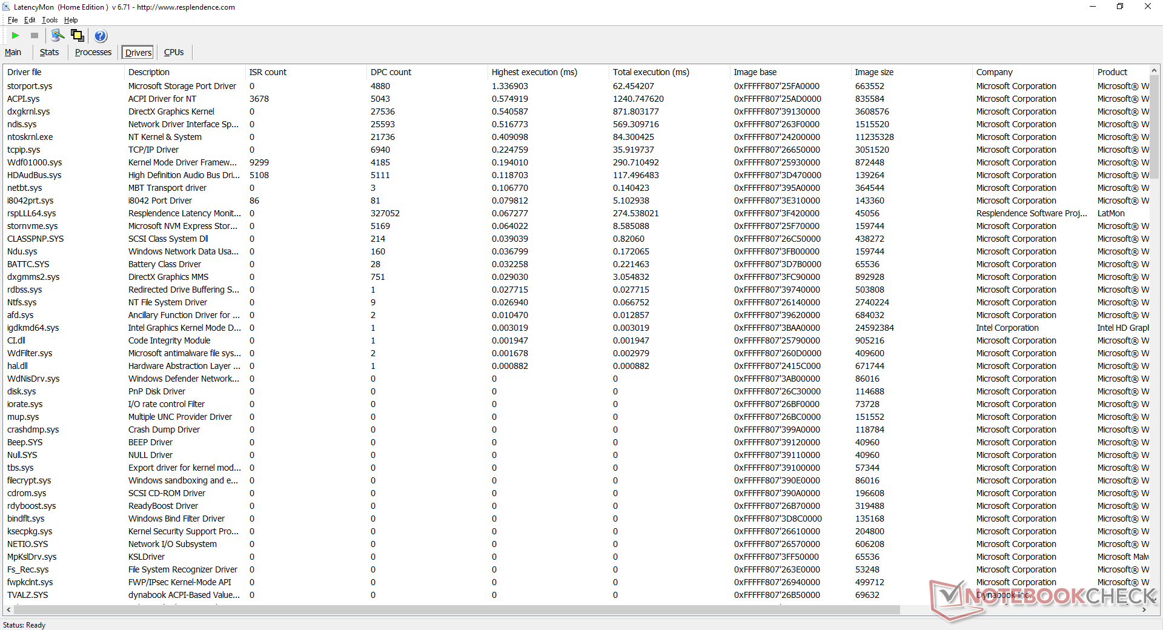1163x630 pixels.
Task: Open the Help menu
Action: pos(71,20)
